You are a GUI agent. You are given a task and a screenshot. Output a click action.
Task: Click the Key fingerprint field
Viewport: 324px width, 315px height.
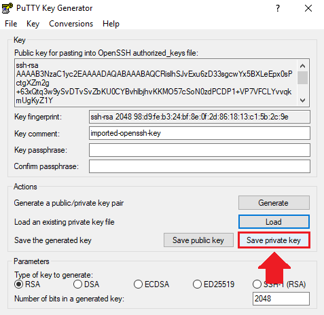coord(200,117)
